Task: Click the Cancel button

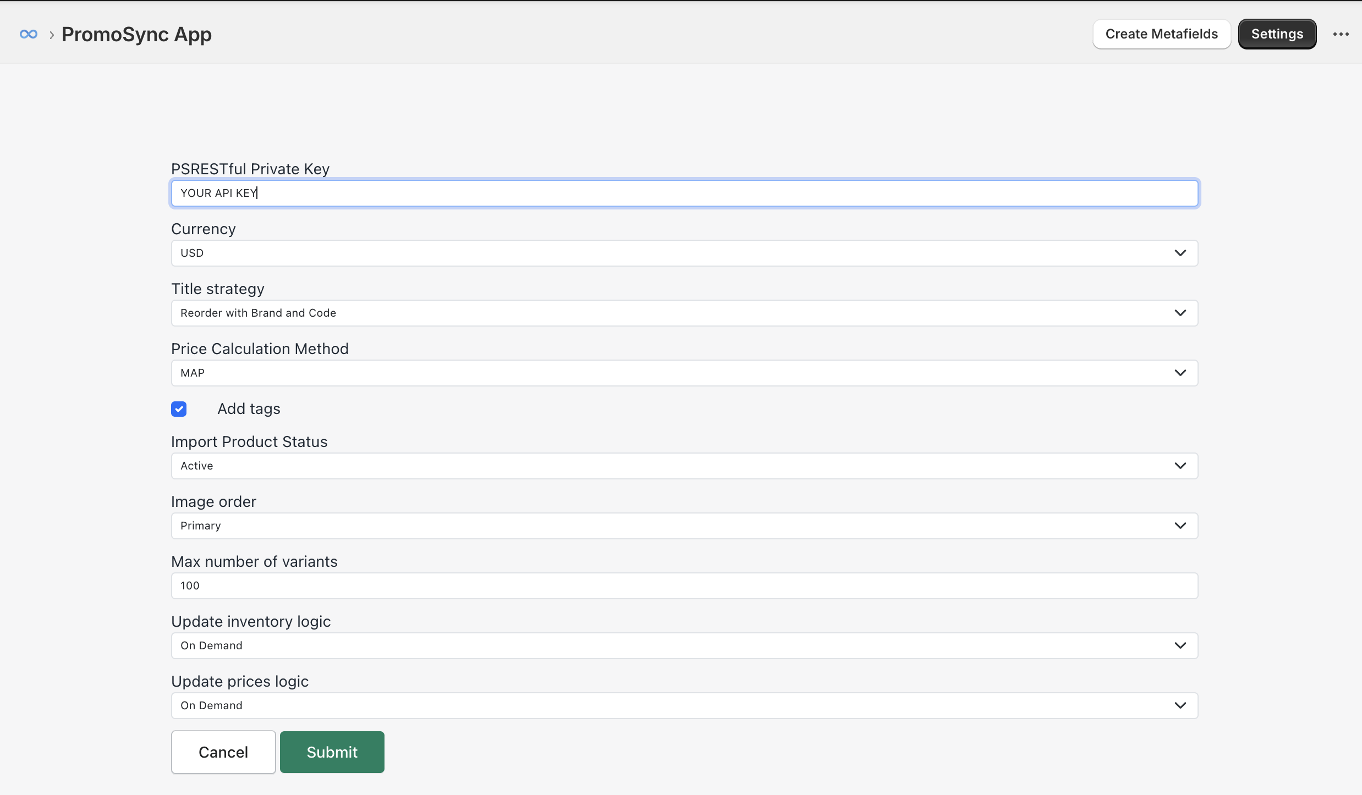Action: (223, 752)
